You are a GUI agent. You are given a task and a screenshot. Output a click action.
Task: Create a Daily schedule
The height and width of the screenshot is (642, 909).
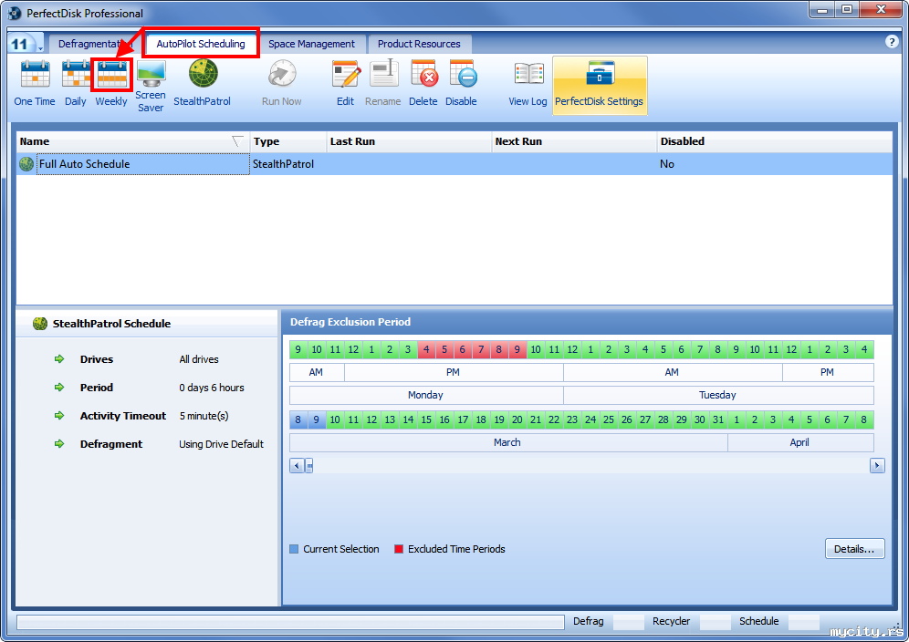[x=76, y=83]
